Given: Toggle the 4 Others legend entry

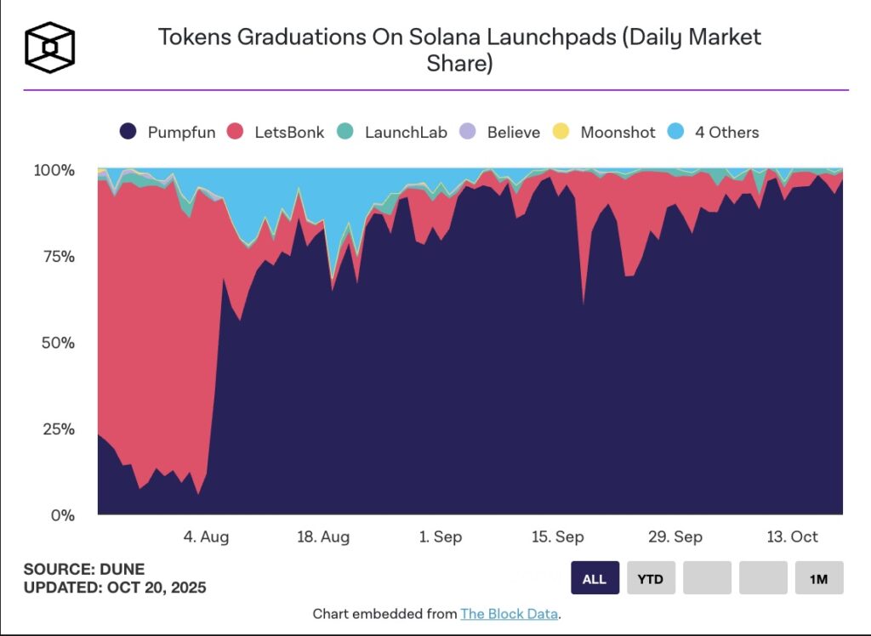Looking at the screenshot, I should pyautogui.click(x=713, y=132).
